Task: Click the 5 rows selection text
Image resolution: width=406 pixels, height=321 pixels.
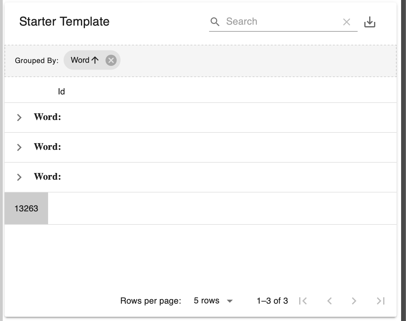Action: [x=207, y=301]
